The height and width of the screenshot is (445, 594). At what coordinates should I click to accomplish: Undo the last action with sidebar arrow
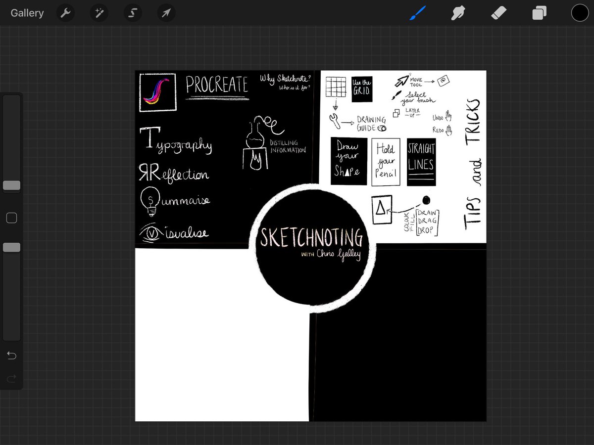click(11, 356)
